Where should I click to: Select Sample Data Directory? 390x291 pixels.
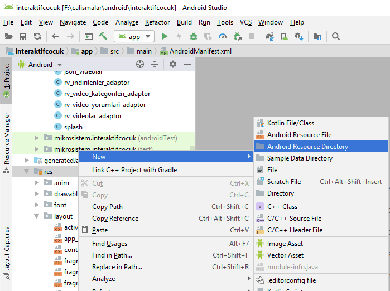pos(321,158)
